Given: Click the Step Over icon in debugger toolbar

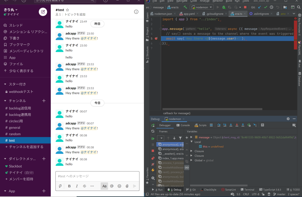Looking at the screenshot, I should (219, 125).
